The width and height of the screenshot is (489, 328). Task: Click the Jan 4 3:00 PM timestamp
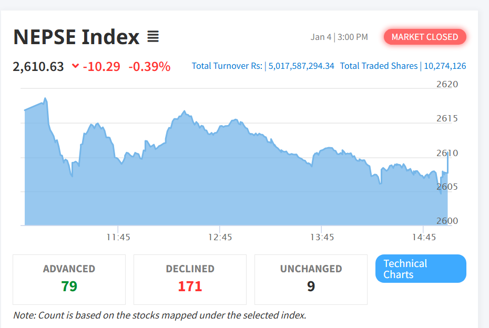coord(339,37)
